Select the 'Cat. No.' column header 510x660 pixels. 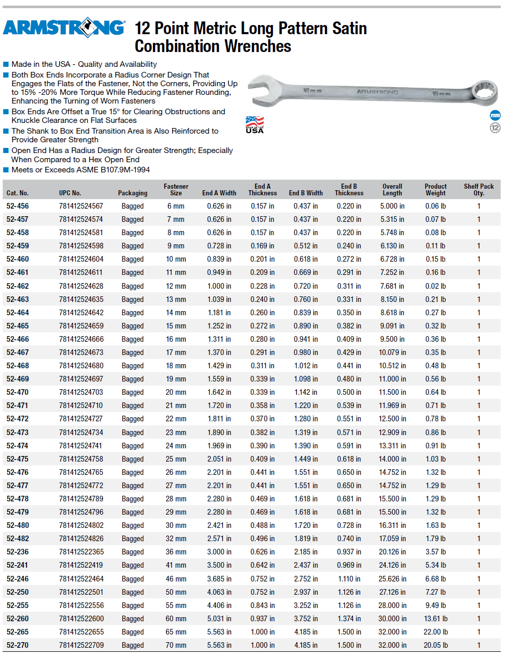click(17, 193)
